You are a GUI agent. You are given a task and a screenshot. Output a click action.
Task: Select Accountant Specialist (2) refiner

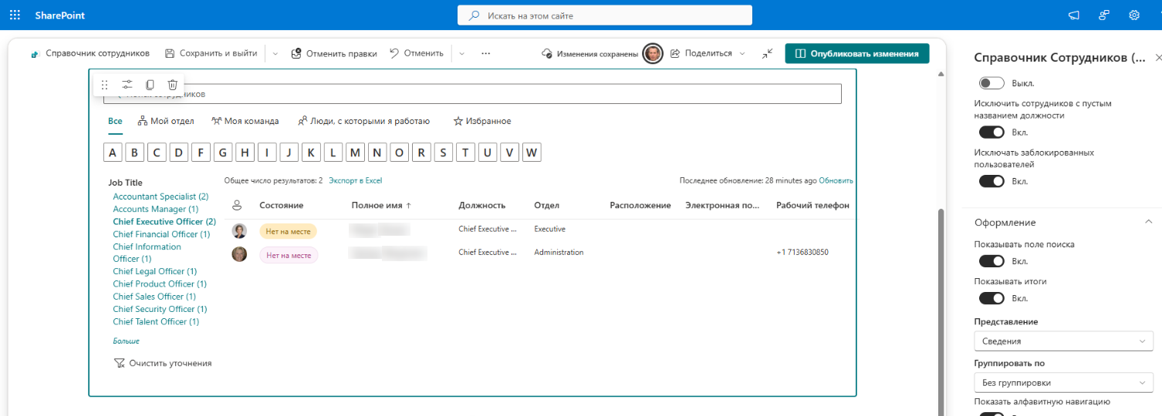click(x=160, y=196)
